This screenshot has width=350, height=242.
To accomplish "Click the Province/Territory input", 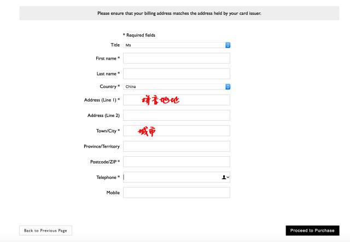I will (177, 146).
